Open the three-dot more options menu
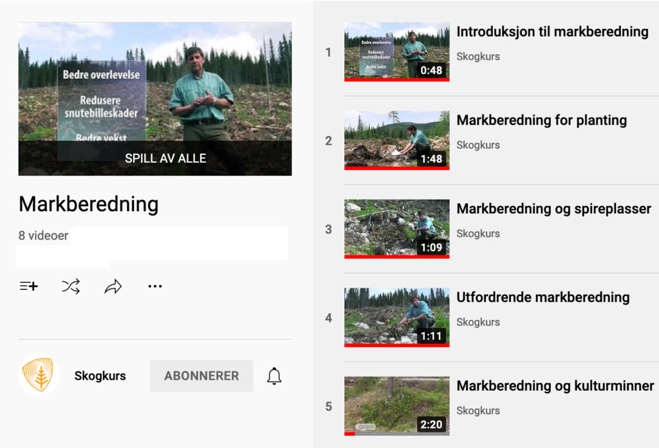The image size is (659, 448). 154,286
